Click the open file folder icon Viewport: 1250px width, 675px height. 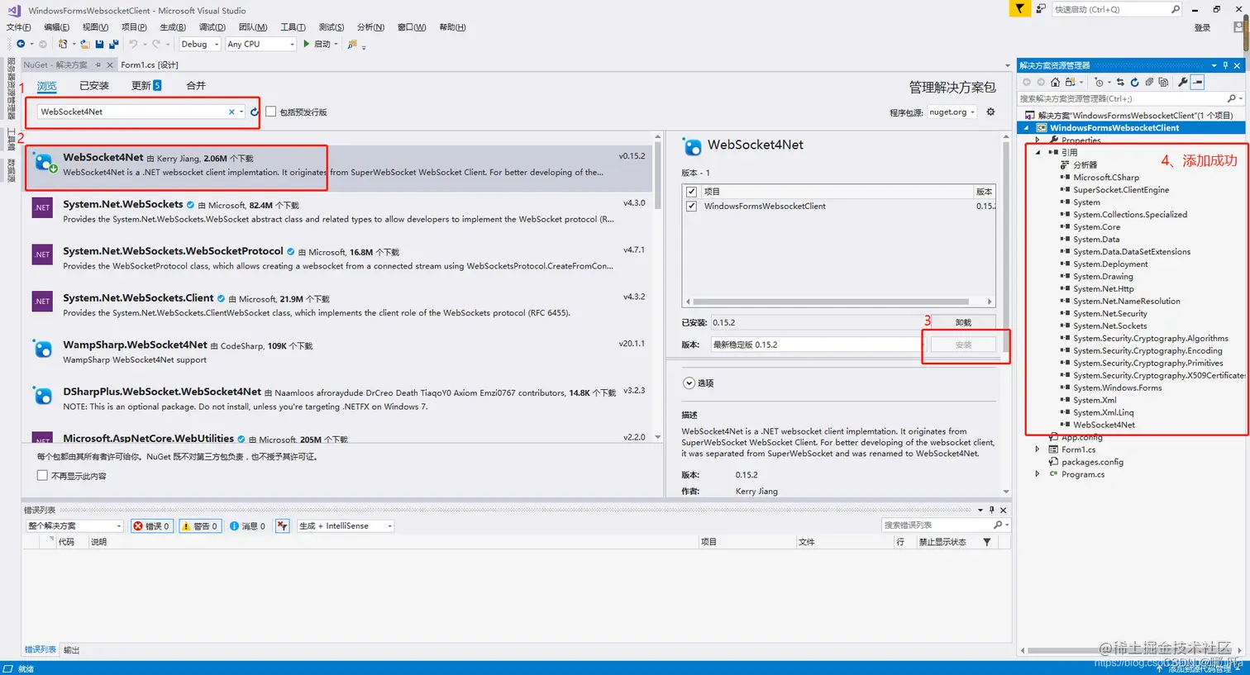pyautogui.click(x=85, y=44)
